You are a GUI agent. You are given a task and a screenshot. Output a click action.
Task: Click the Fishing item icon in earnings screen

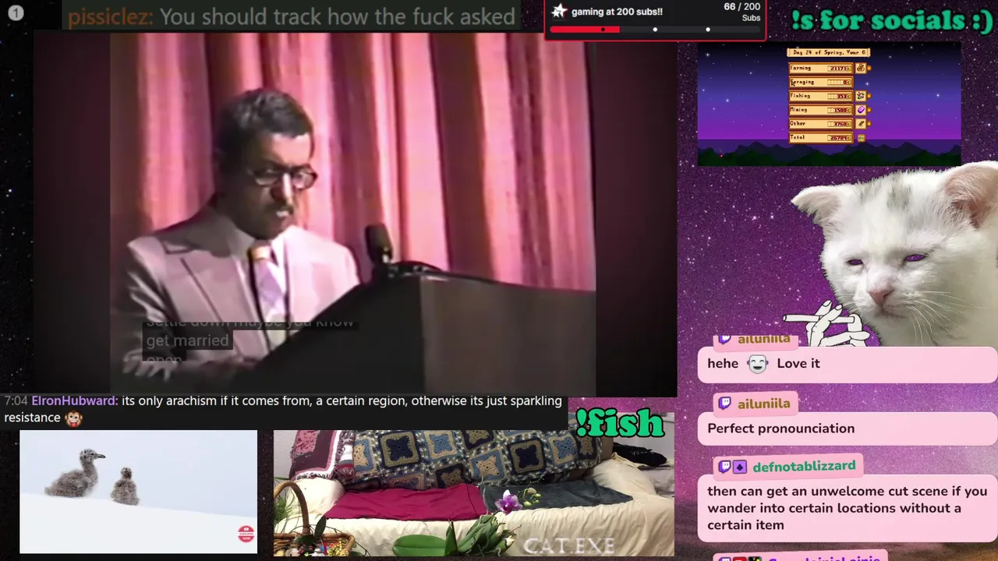point(861,96)
